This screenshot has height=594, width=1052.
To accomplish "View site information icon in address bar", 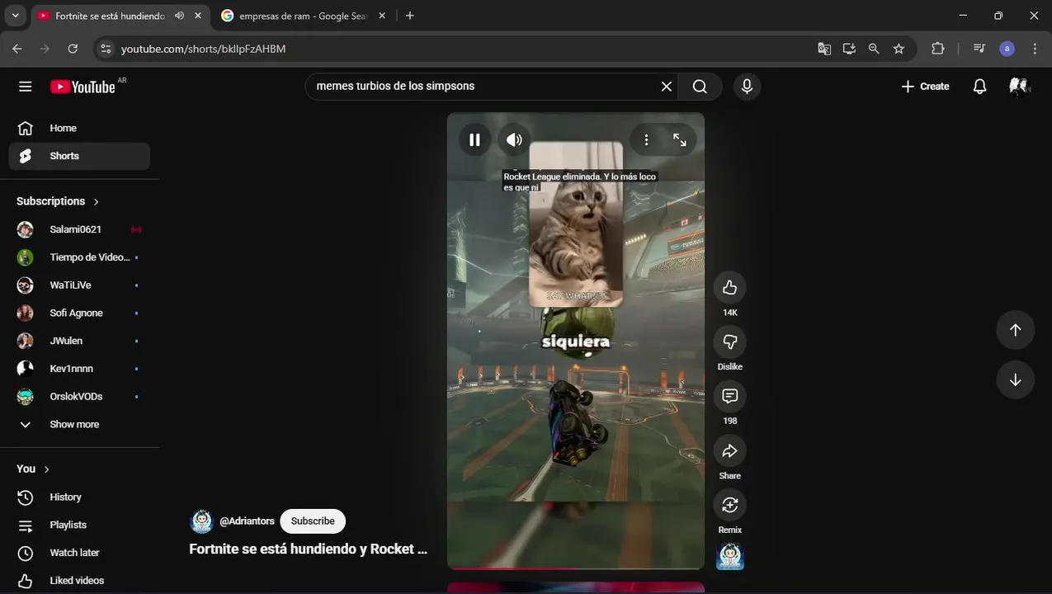I will [106, 49].
